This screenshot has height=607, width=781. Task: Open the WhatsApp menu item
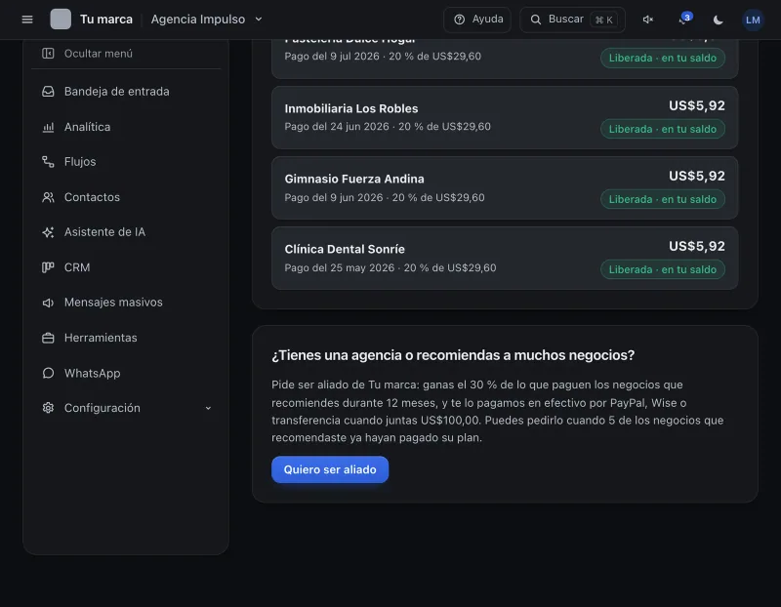click(x=126, y=373)
